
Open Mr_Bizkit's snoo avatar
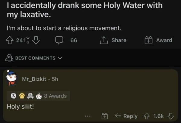pyautogui.click(x=11, y=78)
